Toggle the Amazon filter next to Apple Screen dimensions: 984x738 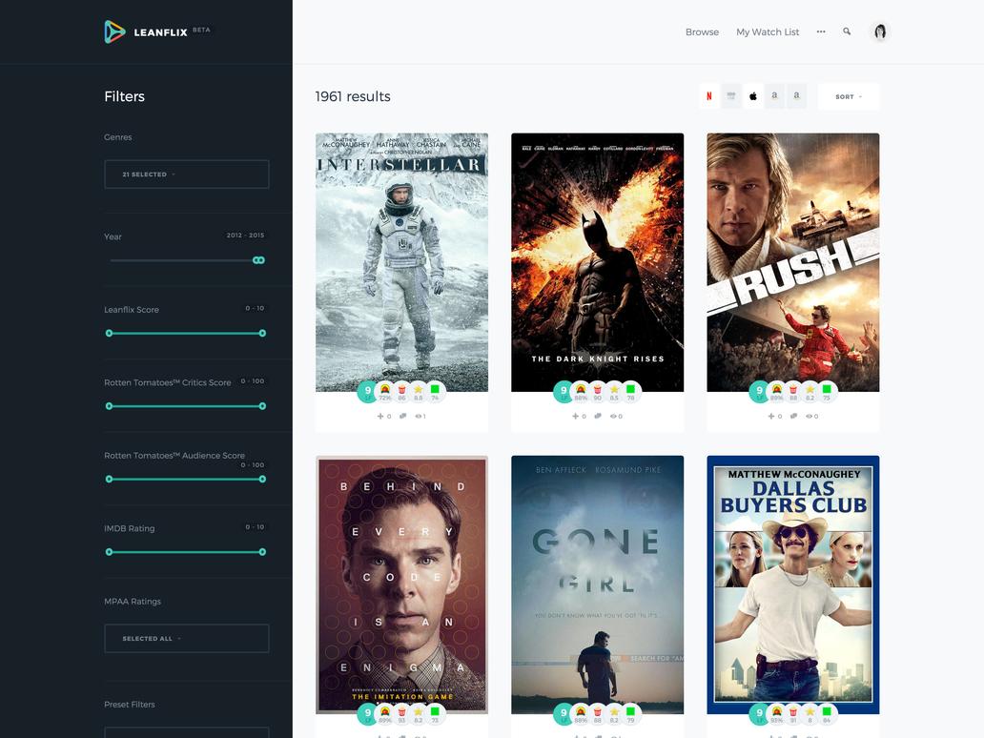(x=774, y=96)
